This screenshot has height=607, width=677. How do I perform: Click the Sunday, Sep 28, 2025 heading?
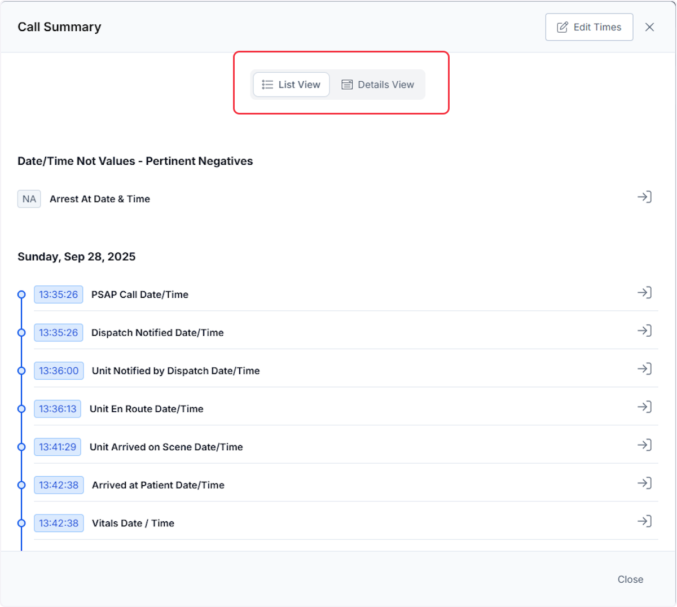pos(77,257)
